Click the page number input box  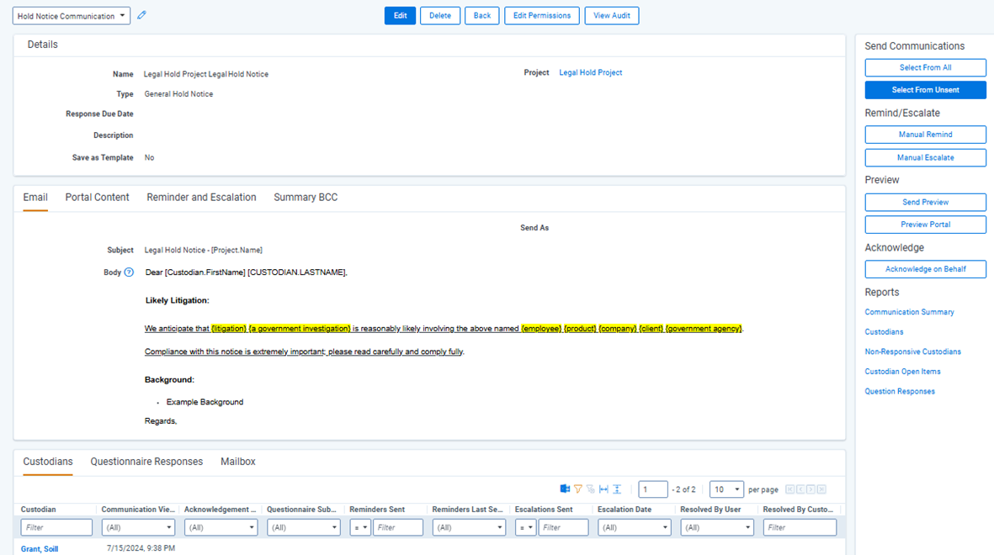point(653,489)
